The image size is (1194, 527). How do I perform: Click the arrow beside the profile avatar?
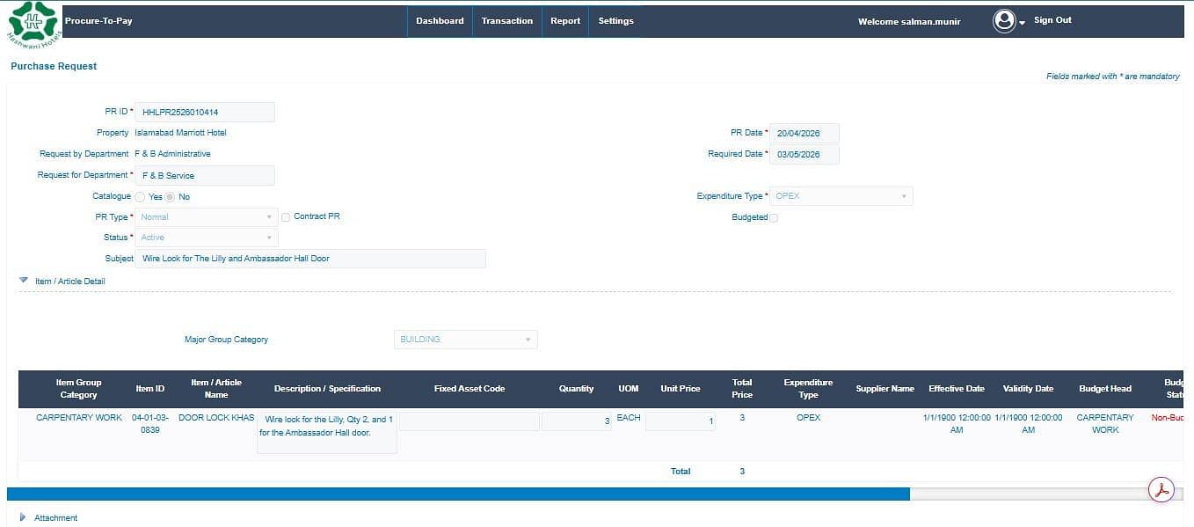point(1023,23)
